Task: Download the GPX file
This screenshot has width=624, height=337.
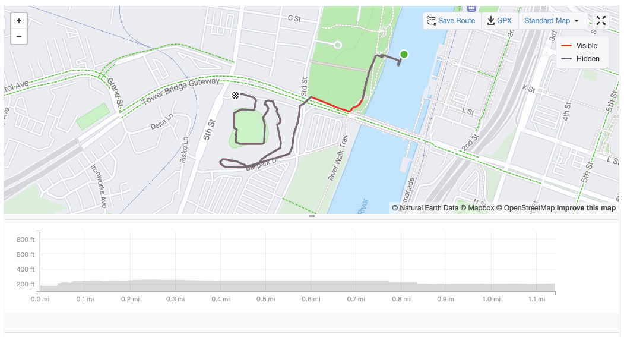Action: pyautogui.click(x=499, y=21)
